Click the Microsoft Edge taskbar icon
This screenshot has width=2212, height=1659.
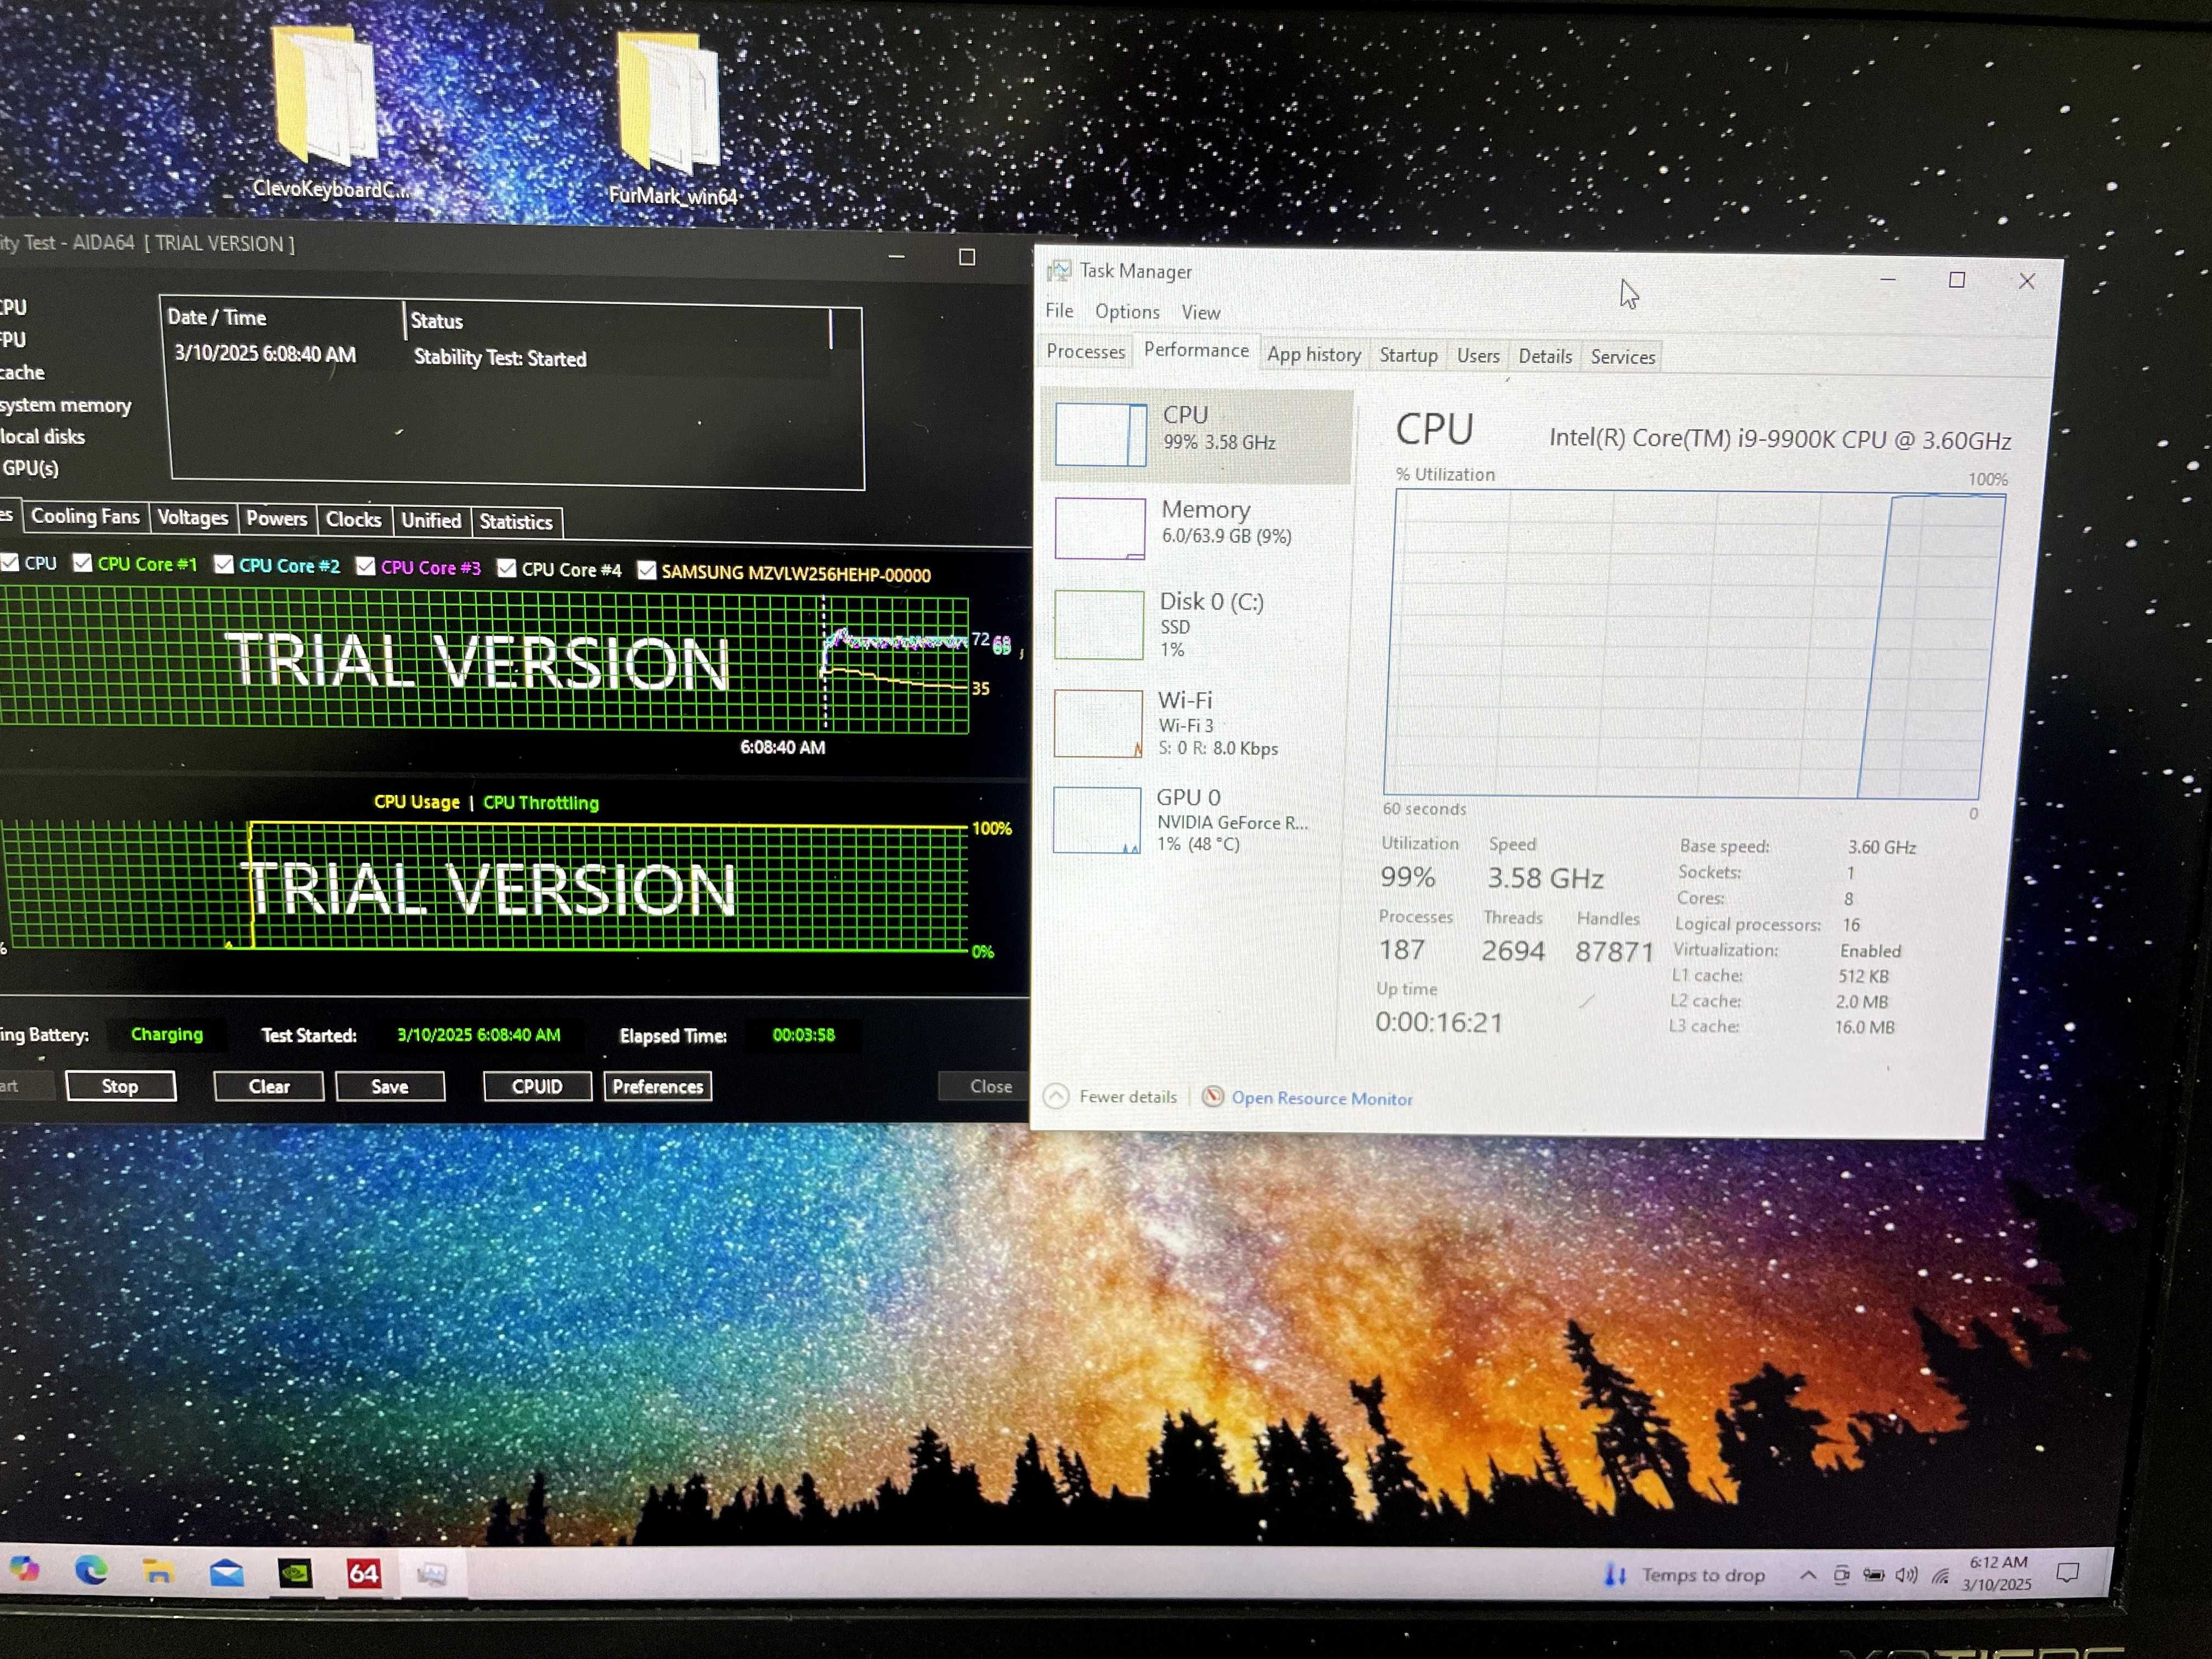coord(92,1571)
